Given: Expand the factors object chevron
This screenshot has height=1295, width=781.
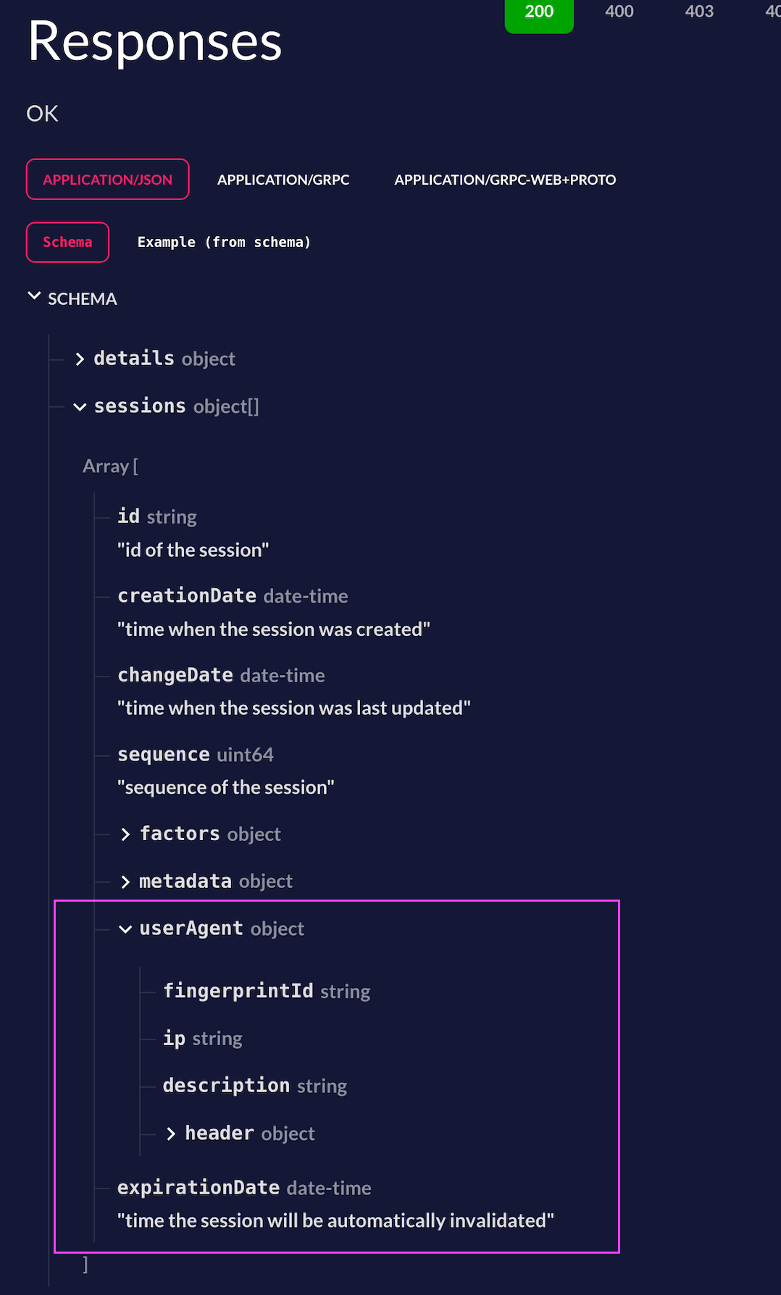Looking at the screenshot, I should click(x=125, y=834).
